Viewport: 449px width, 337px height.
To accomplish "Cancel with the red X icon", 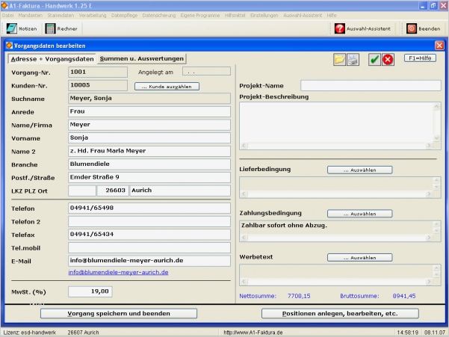I will pyautogui.click(x=388, y=60).
